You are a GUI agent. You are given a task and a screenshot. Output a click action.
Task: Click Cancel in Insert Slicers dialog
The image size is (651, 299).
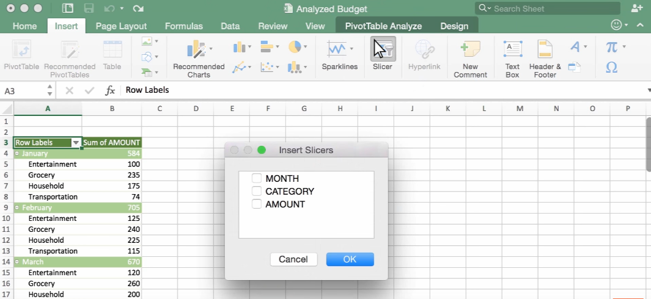[293, 259]
